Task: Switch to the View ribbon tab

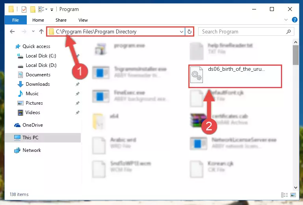Action: tap(83, 20)
